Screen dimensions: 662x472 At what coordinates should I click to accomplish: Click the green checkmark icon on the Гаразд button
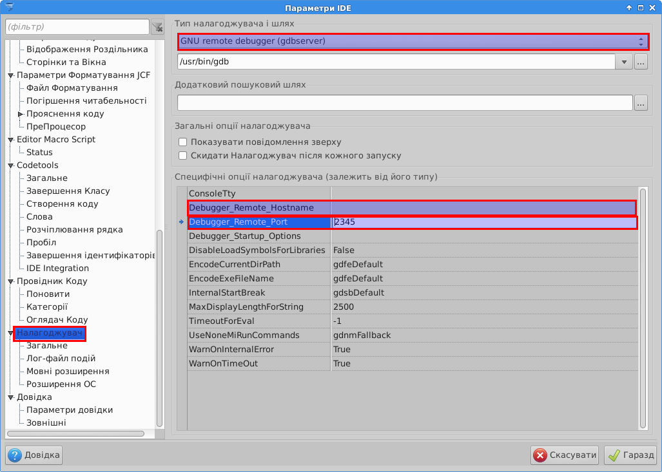[x=614, y=455]
